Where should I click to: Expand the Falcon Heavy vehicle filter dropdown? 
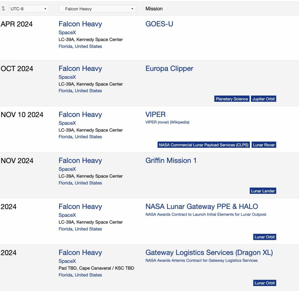tap(97, 9)
